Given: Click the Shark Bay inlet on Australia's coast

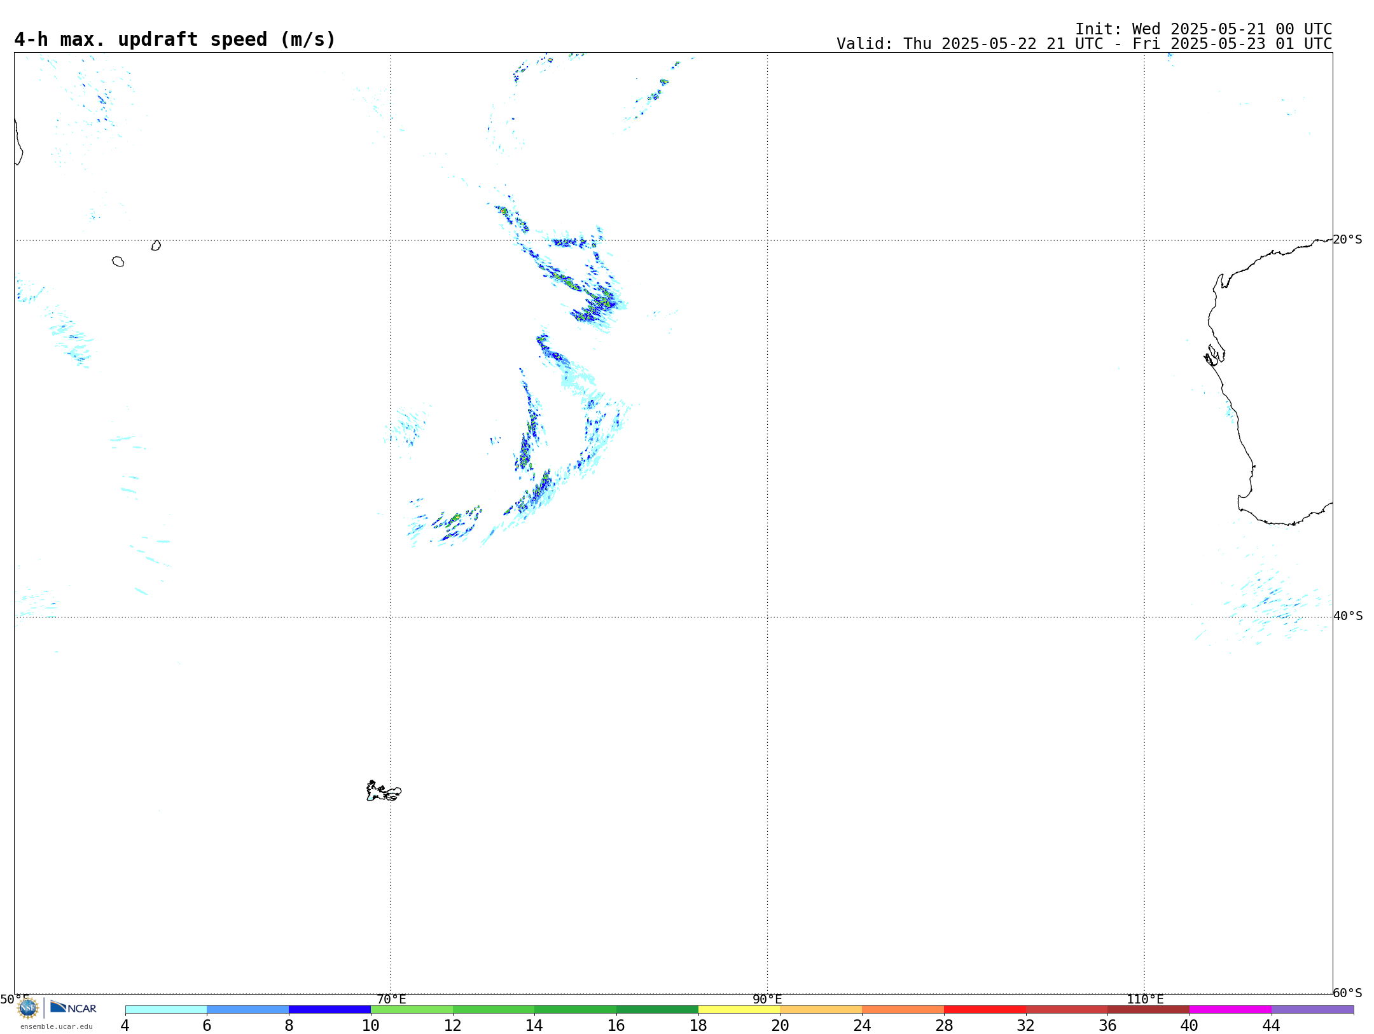Looking at the screenshot, I should point(1215,355).
